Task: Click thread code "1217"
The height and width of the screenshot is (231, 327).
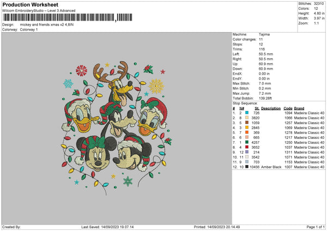Action: pyautogui.click(x=288, y=138)
